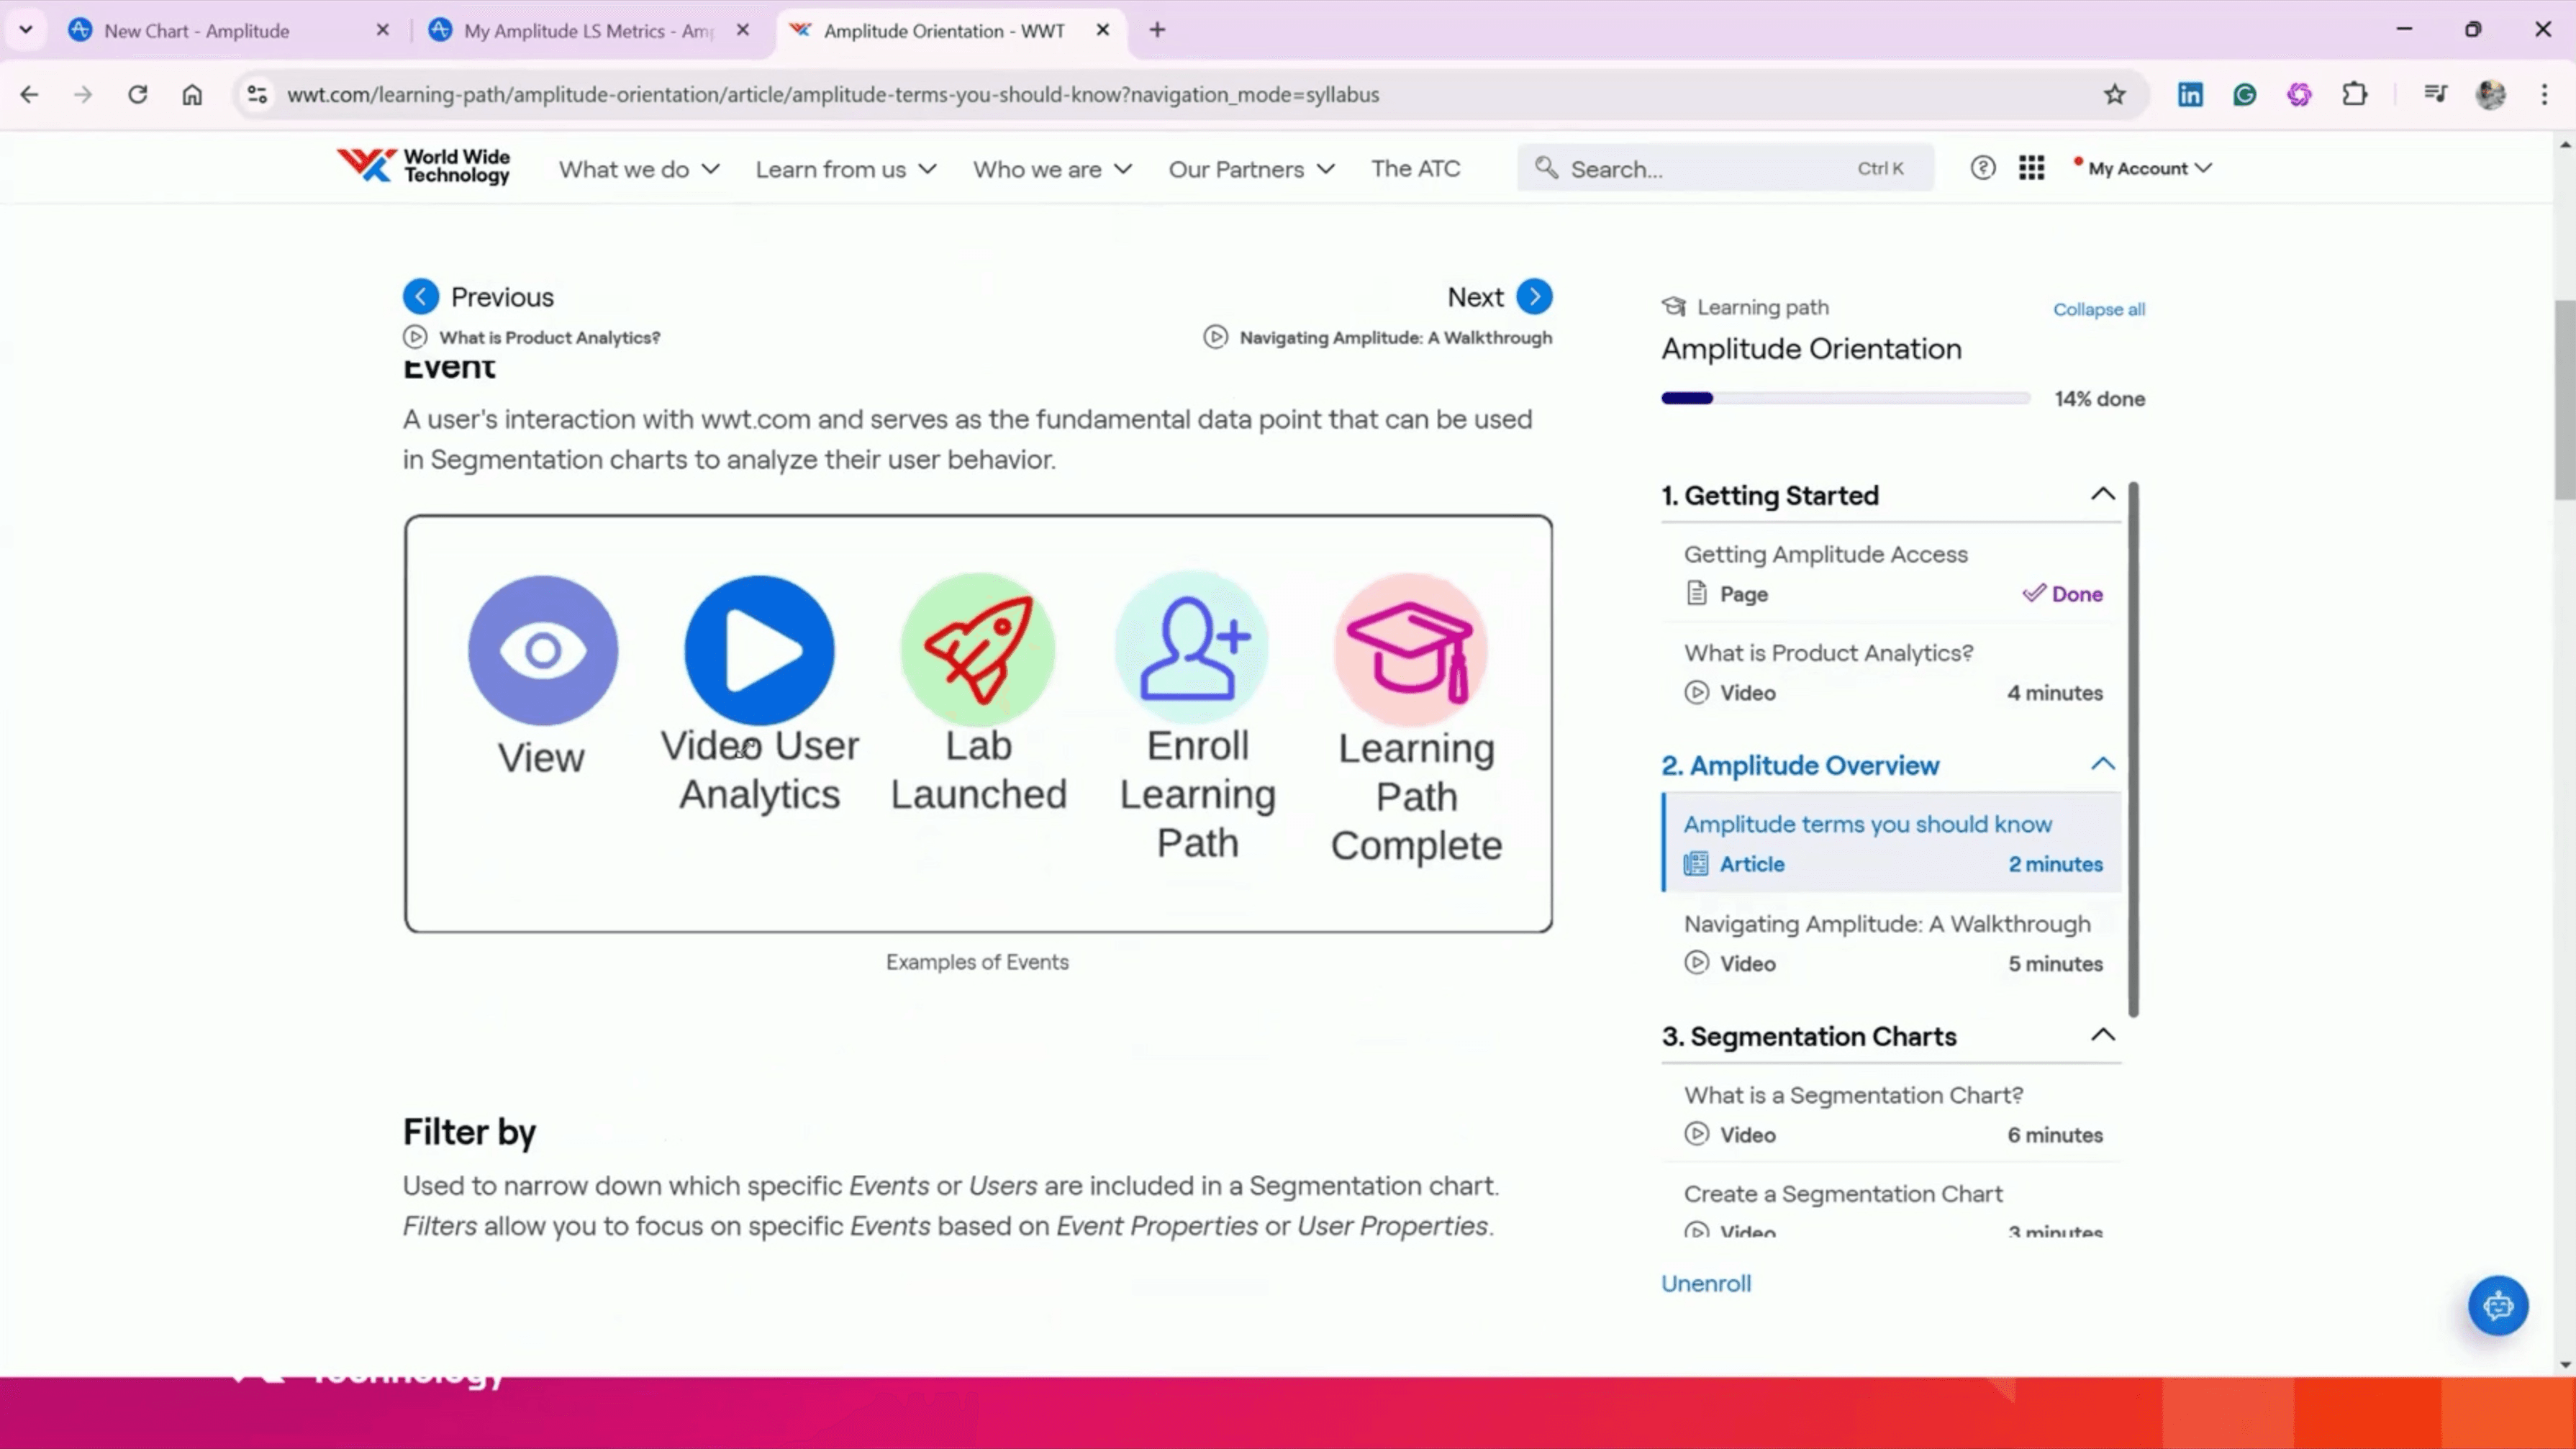The height and width of the screenshot is (1449, 2576).
Task: Bookmark page with star icon
Action: (2114, 95)
